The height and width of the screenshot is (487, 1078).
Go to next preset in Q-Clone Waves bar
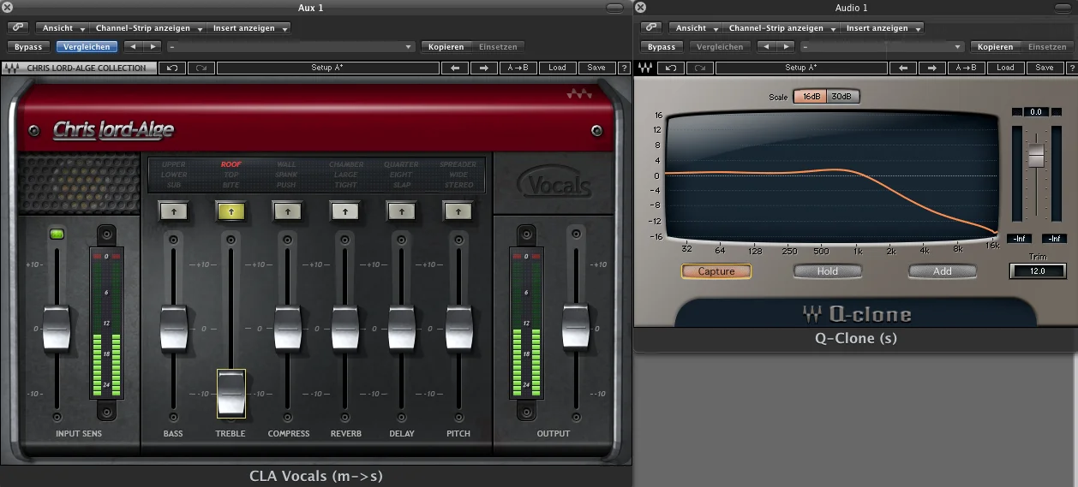(x=932, y=68)
